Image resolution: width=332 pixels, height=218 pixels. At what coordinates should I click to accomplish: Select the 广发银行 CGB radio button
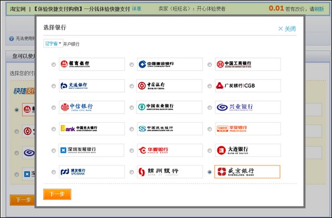point(210,86)
